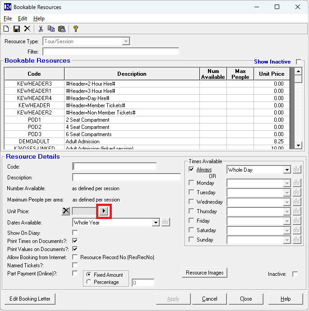Viewport: 309px width, 311px height.
Task: Select the POD1 2 Seat Compartment row
Action: coord(147,120)
